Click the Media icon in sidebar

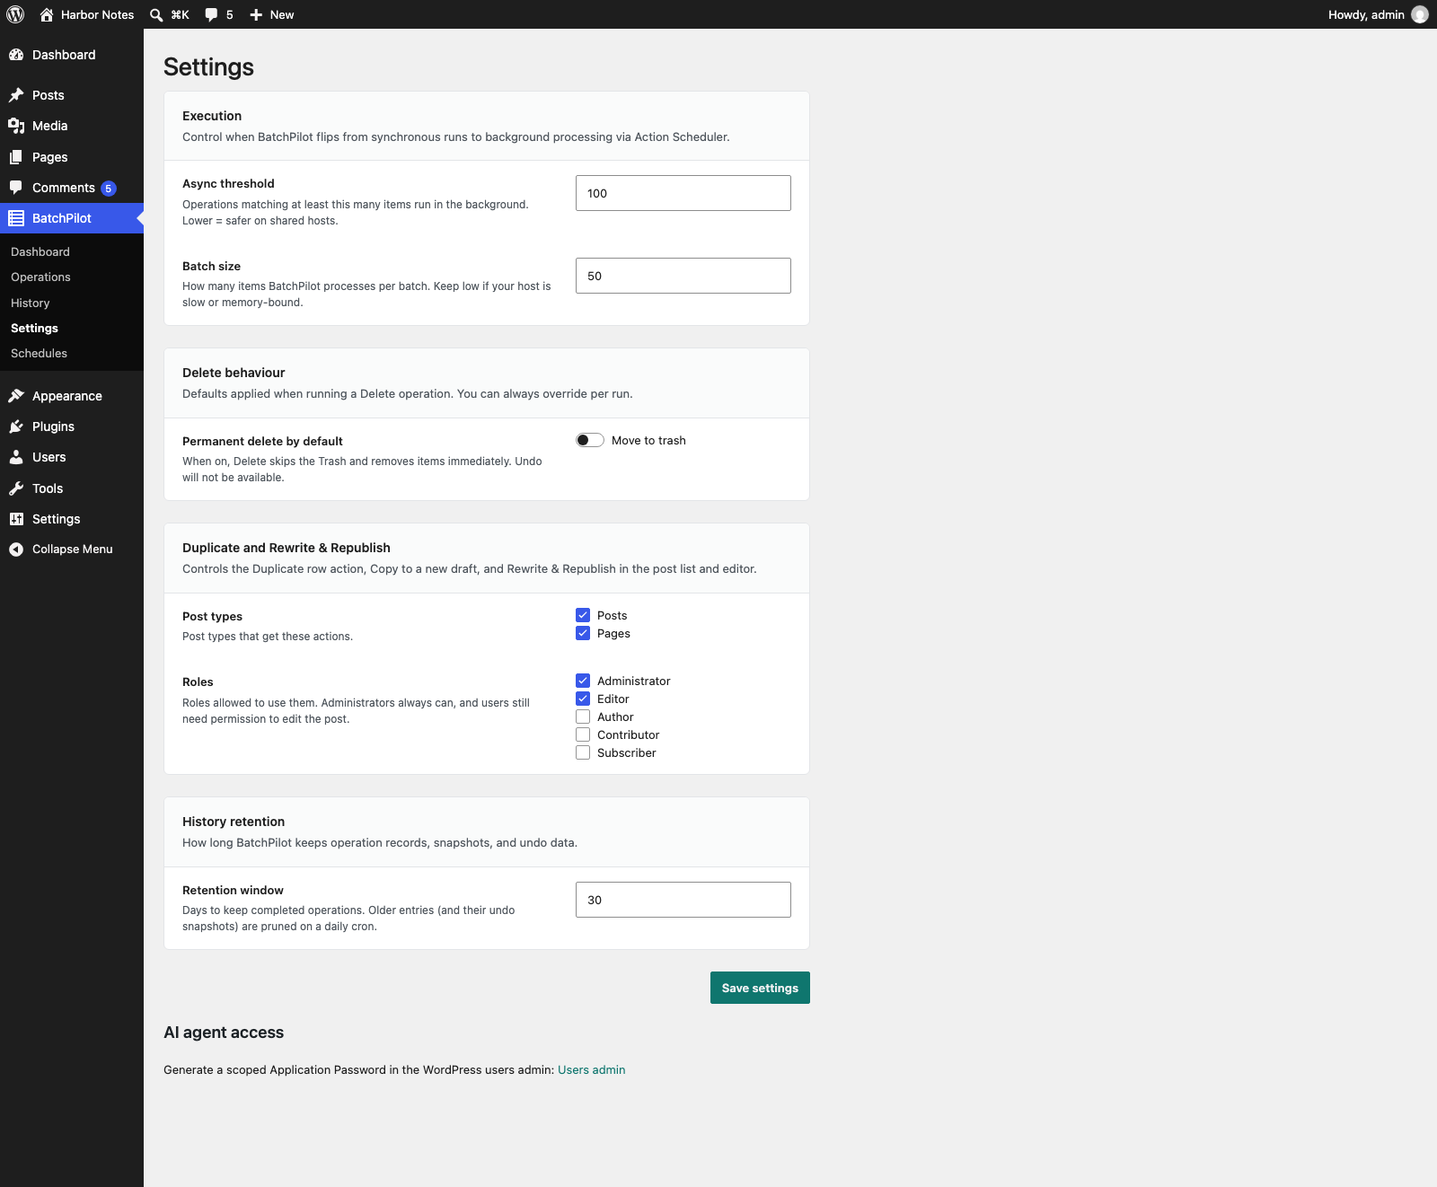pyautogui.click(x=16, y=126)
